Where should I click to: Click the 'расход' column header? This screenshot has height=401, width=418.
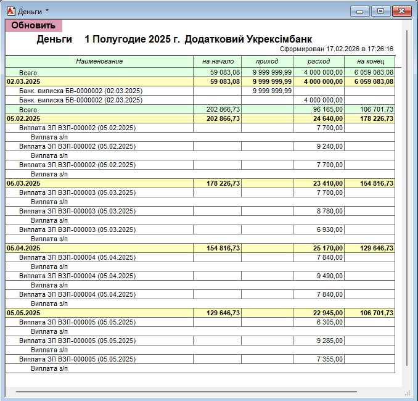[x=319, y=61]
